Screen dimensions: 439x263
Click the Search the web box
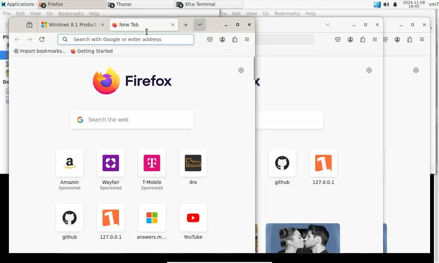132,120
